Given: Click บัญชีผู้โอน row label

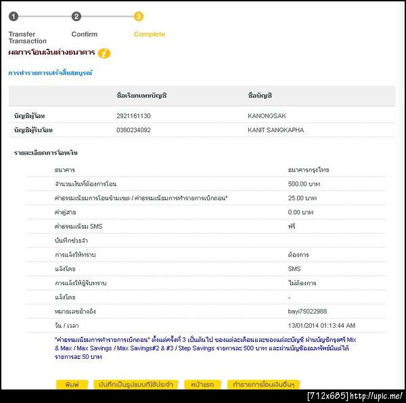Looking at the screenshot, I should pyautogui.click(x=30, y=116).
